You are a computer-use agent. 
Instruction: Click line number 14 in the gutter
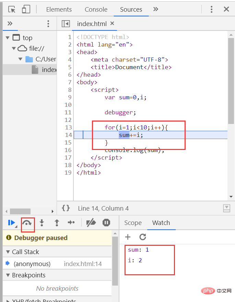click(68, 135)
